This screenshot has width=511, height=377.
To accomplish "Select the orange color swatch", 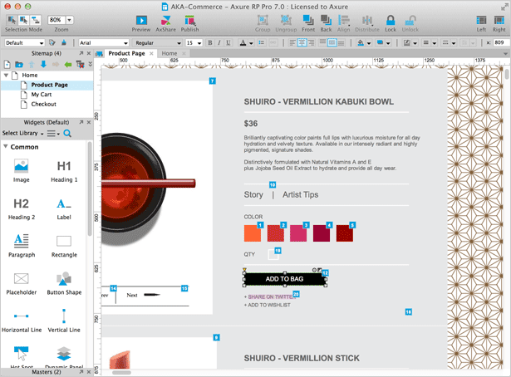I will [253, 233].
